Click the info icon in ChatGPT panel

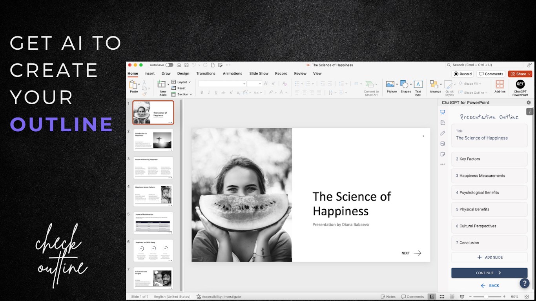tap(529, 112)
